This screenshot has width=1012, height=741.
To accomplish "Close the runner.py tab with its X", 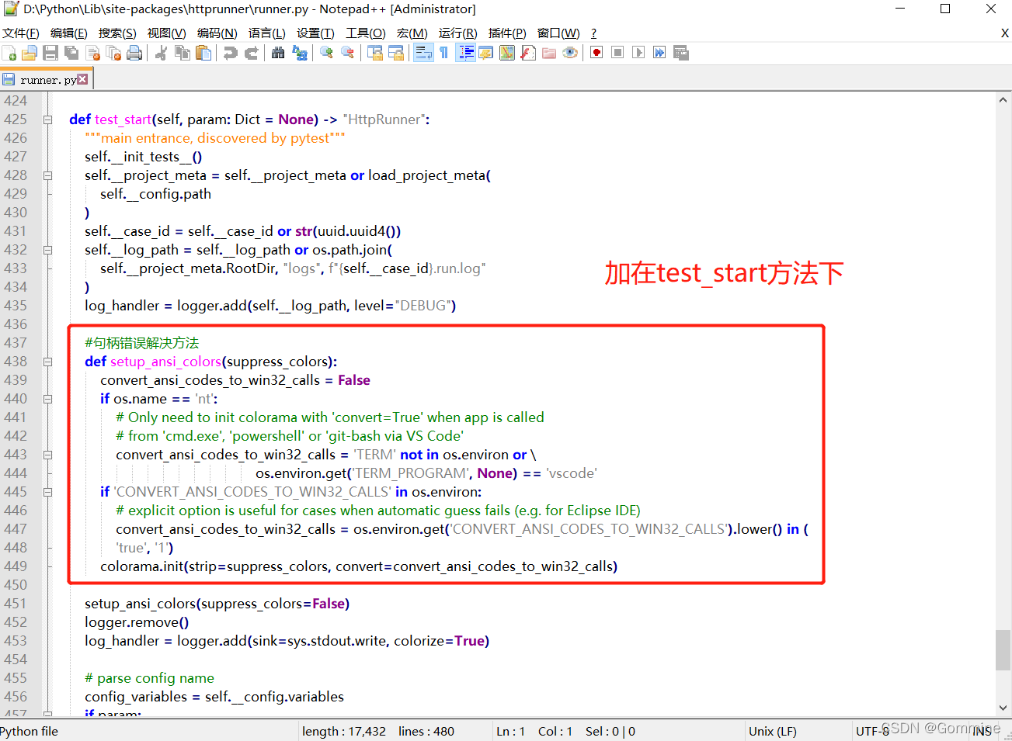I will 82,79.
